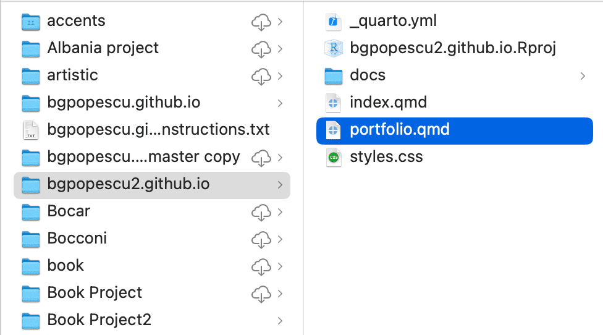Image resolution: width=603 pixels, height=335 pixels.
Task: Click the accents shared folder icon
Action: (x=30, y=22)
